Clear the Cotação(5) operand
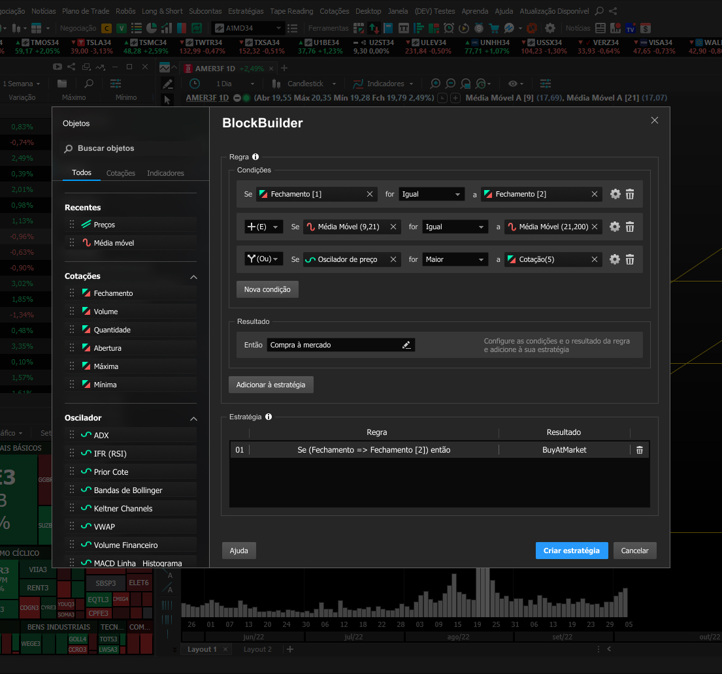 pyautogui.click(x=595, y=259)
